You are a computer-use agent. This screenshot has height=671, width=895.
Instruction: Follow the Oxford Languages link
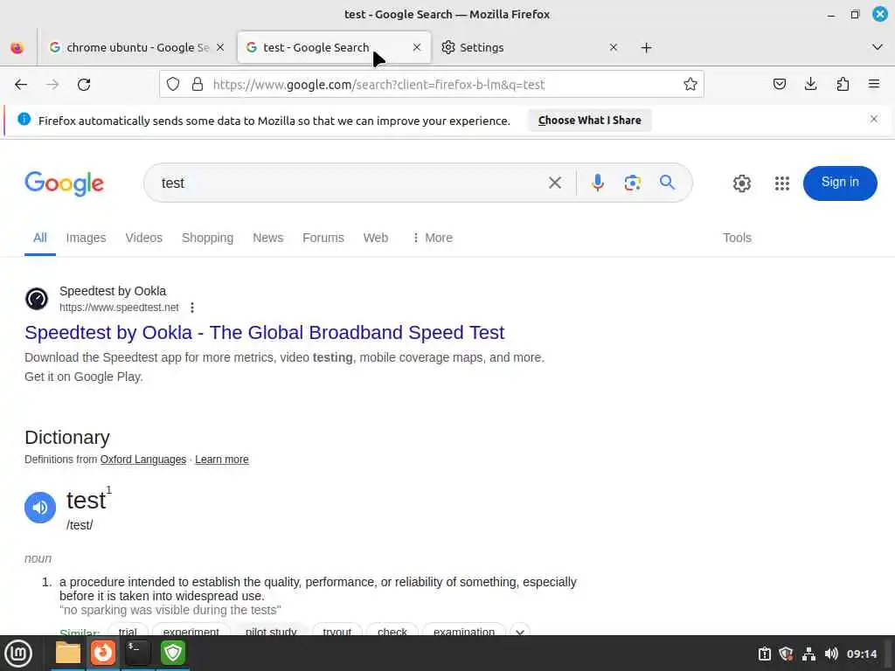pos(143,460)
